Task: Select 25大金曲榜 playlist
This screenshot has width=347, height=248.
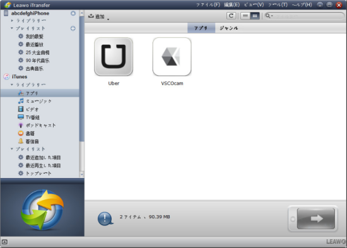Action: pyautogui.click(x=37, y=52)
